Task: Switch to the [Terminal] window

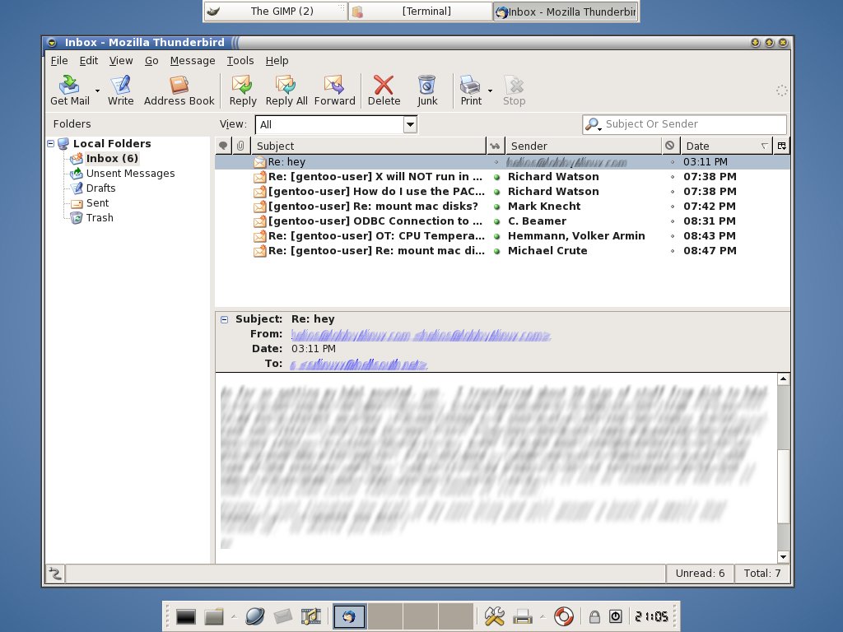Action: 421,12
